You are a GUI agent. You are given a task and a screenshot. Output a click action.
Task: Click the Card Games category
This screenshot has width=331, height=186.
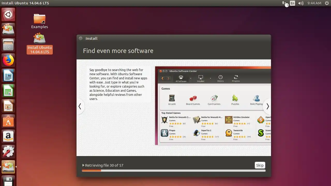(214, 100)
